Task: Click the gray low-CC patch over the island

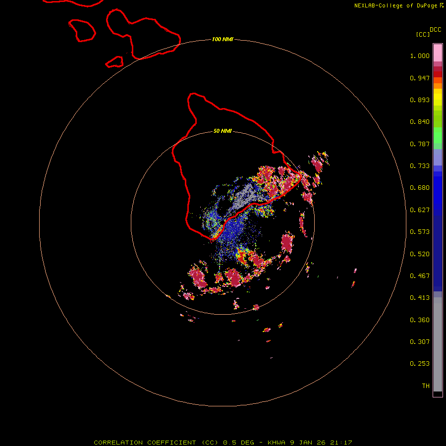Action: (x=245, y=196)
